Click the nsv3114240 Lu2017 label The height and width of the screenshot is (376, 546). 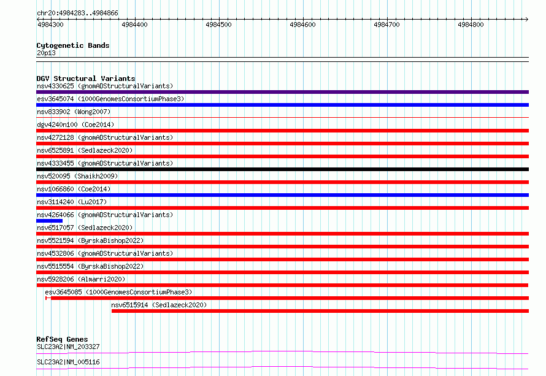pos(72,202)
